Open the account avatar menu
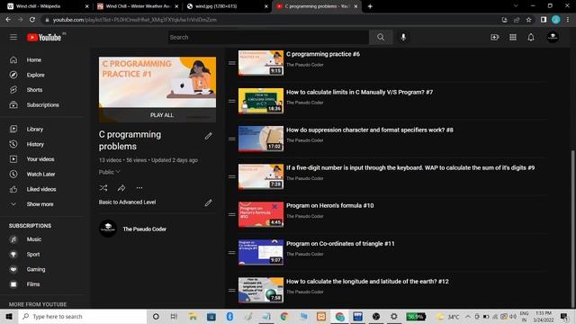The height and width of the screenshot is (324, 576). [553, 37]
